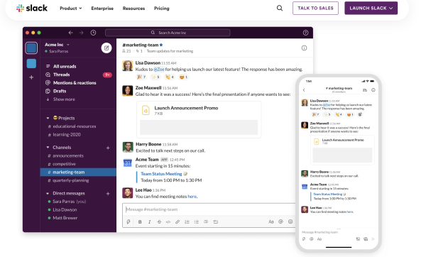The height and width of the screenshot is (257, 426).
Task: Open Pricing in site navigation
Action: [162, 9]
